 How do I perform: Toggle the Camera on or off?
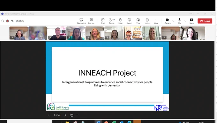click(168, 21)
